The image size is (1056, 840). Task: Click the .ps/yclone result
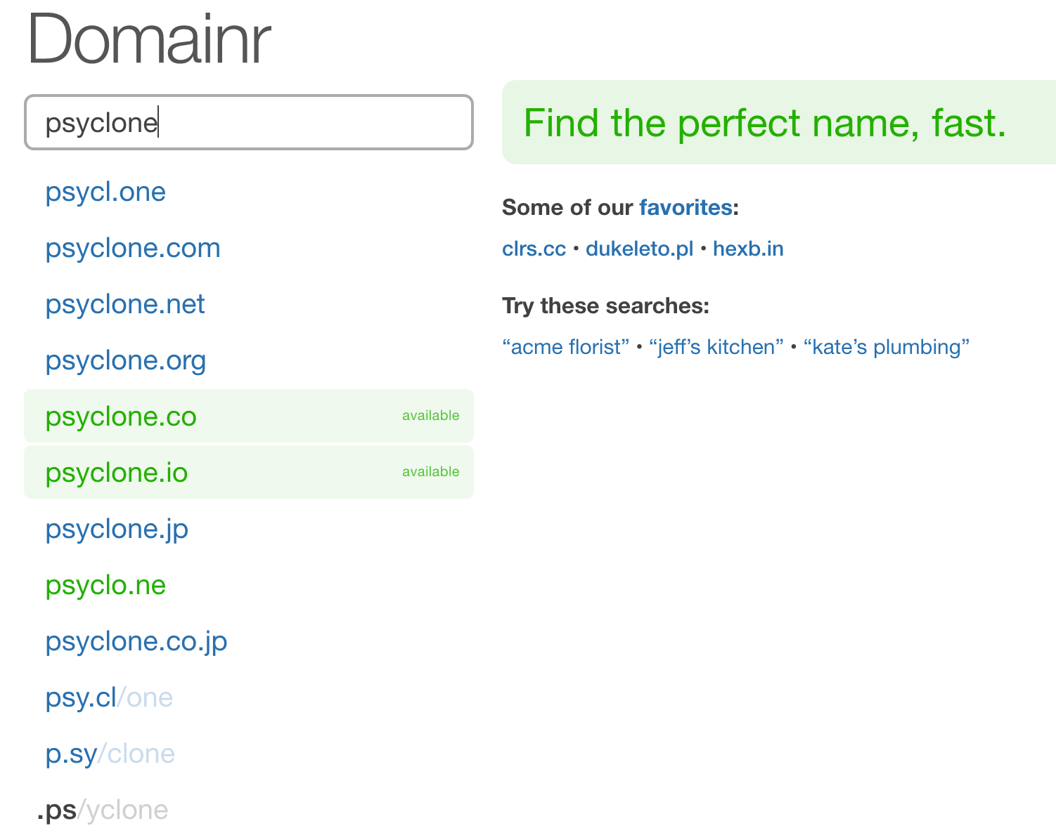click(x=103, y=810)
